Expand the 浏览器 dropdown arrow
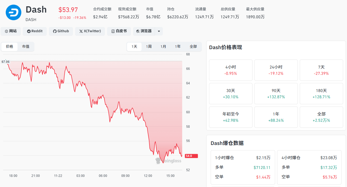The height and width of the screenshot is (187, 347). coord(159,31)
